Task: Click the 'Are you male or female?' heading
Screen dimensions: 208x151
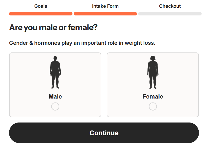Action: pos(53,27)
